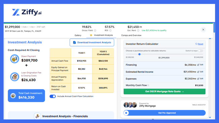Image resolution: width=219 pixels, height=123 pixels.
Task: Click the purchase price slider handle
Action: pyautogui.click(x=139, y=54)
